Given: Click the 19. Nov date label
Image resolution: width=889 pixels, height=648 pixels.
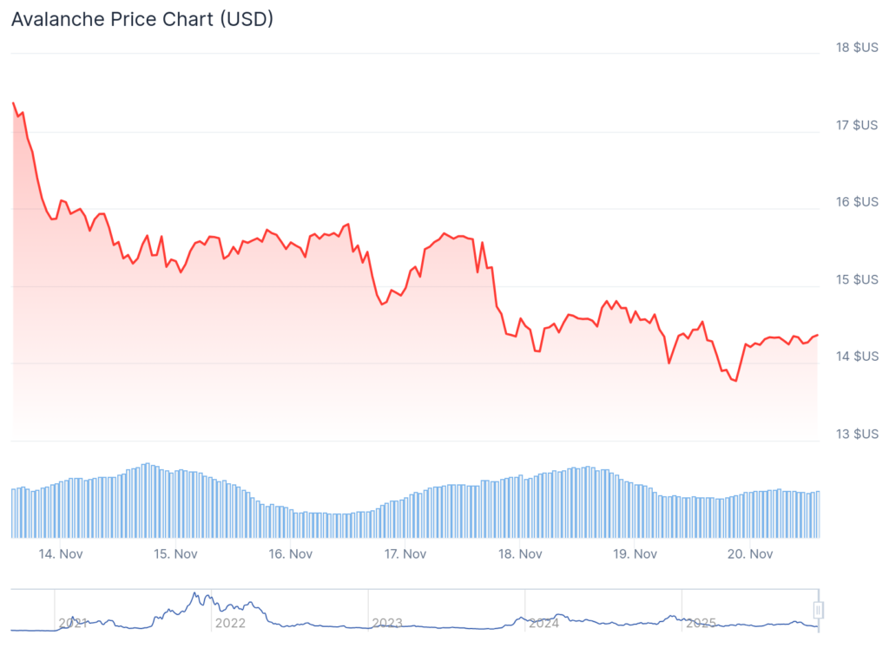Looking at the screenshot, I should pos(635,553).
